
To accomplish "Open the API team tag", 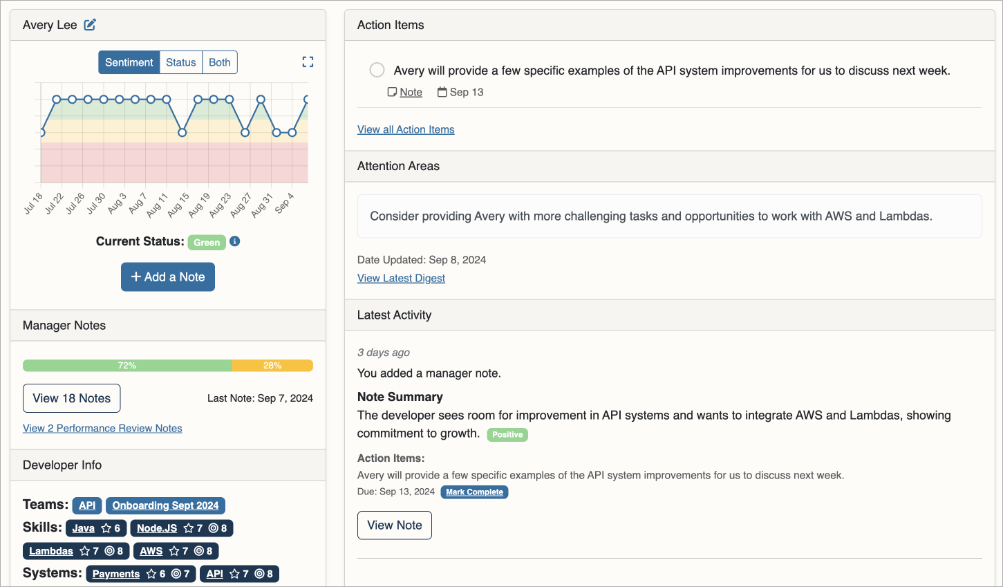I will click(87, 505).
